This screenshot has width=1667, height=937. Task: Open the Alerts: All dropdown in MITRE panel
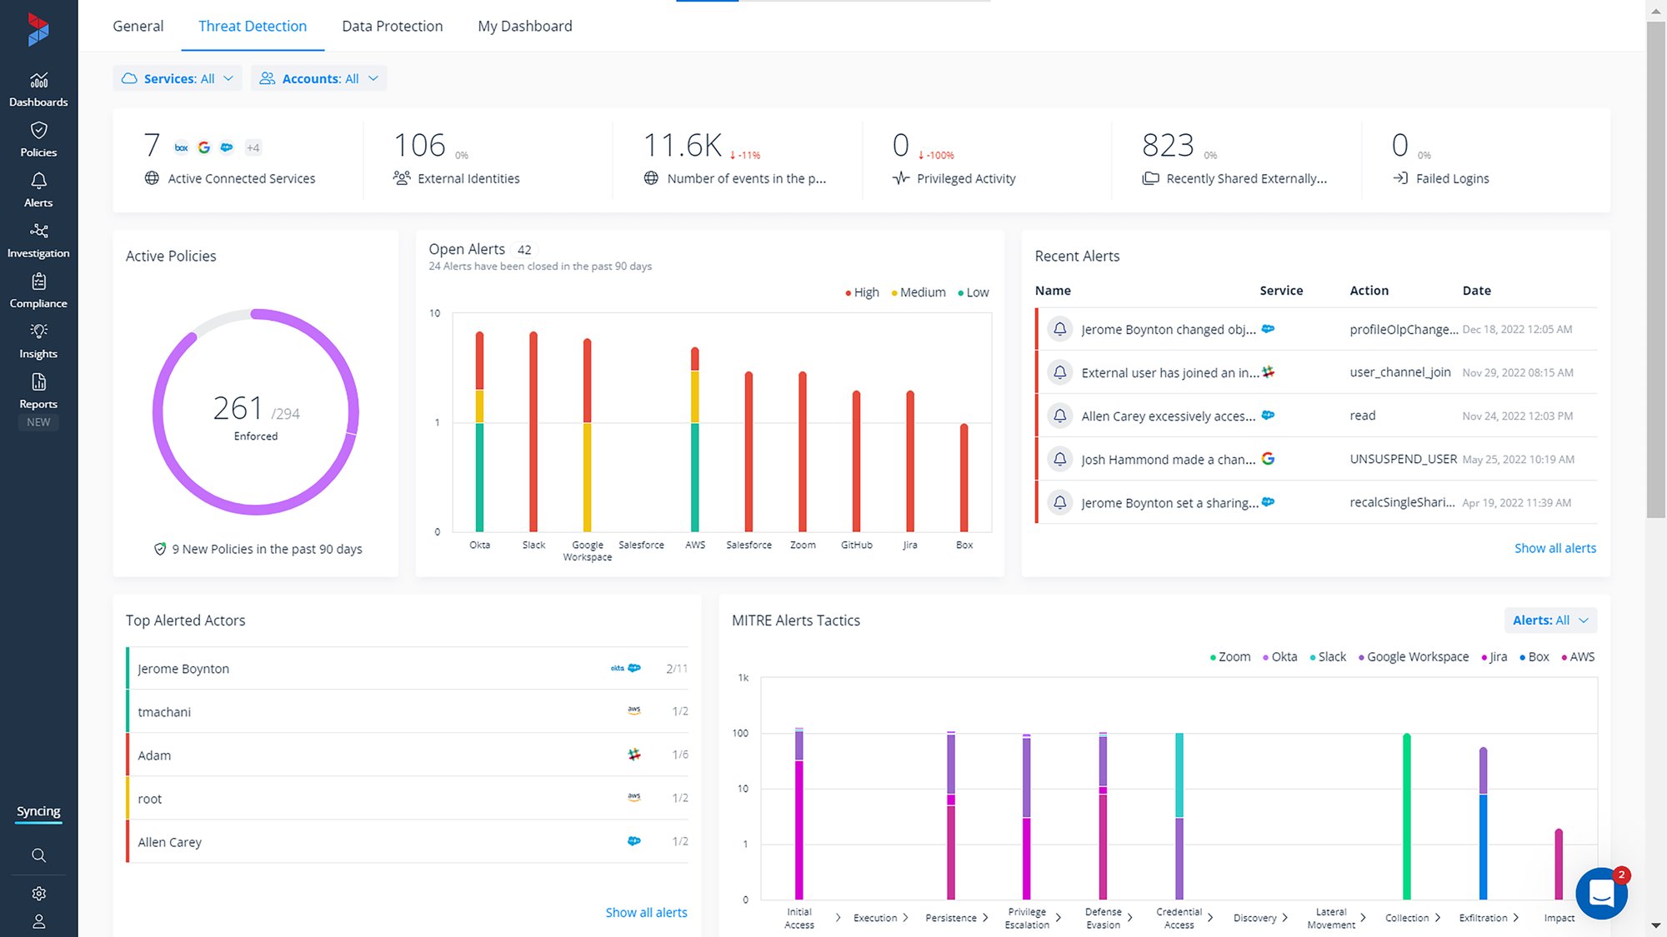coord(1550,620)
